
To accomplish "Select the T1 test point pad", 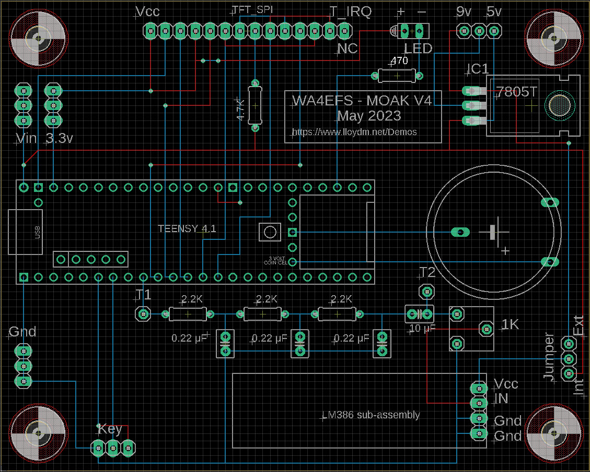I will 143,314.
